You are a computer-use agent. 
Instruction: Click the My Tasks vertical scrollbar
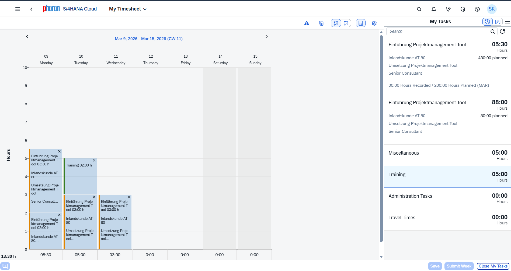381,135
